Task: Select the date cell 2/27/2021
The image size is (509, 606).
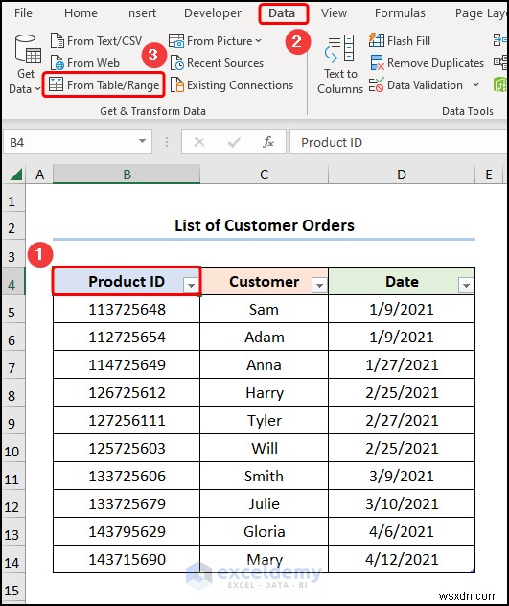Action: 402,421
